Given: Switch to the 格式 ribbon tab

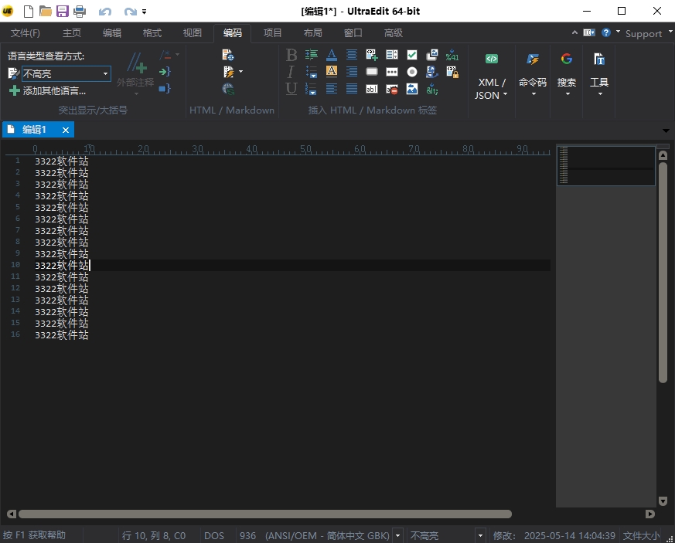Looking at the screenshot, I should (x=152, y=33).
